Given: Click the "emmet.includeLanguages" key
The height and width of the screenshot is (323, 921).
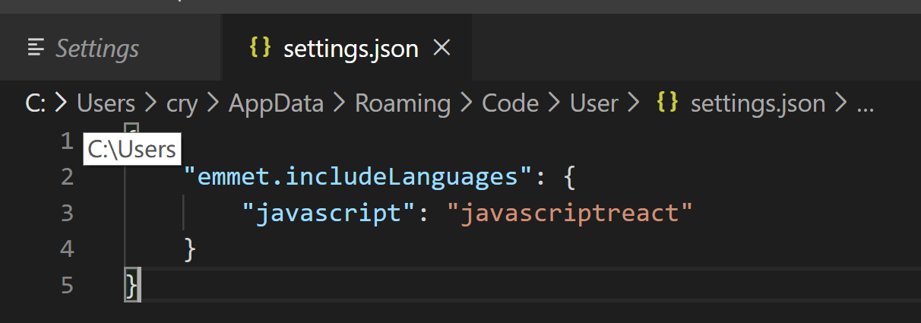Looking at the screenshot, I should [357, 176].
